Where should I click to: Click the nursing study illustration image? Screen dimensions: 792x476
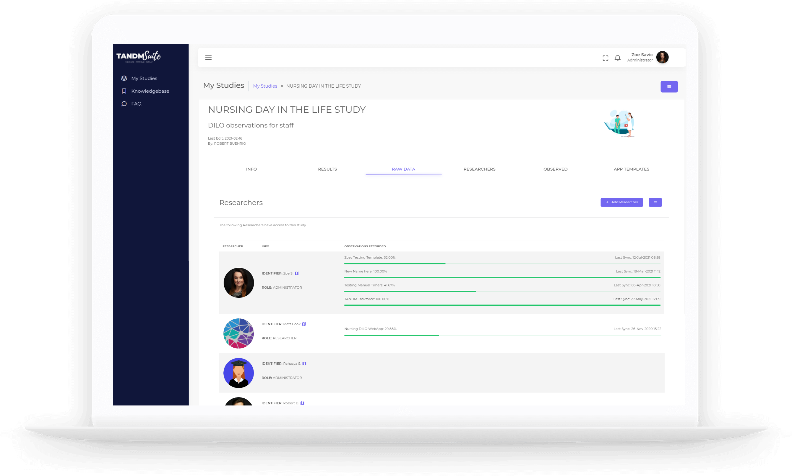tap(619, 123)
